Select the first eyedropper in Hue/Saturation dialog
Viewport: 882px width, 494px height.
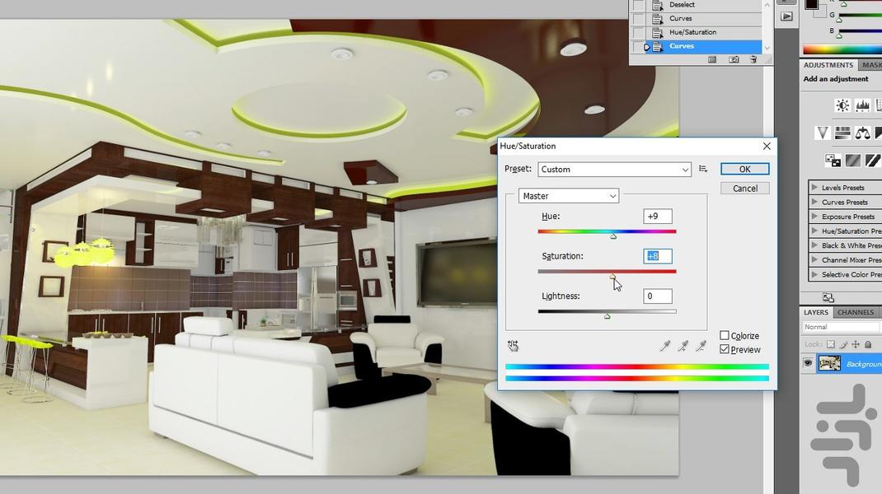click(666, 345)
